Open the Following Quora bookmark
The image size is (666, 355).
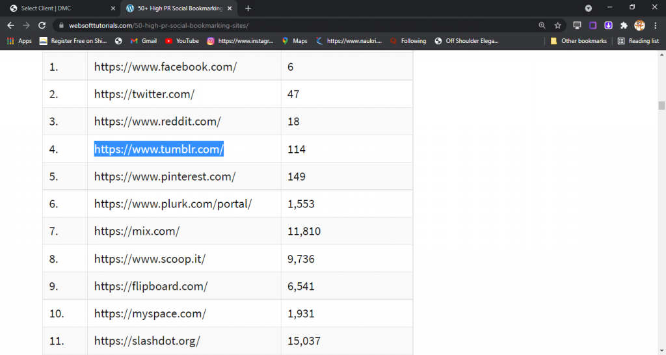[x=408, y=41]
